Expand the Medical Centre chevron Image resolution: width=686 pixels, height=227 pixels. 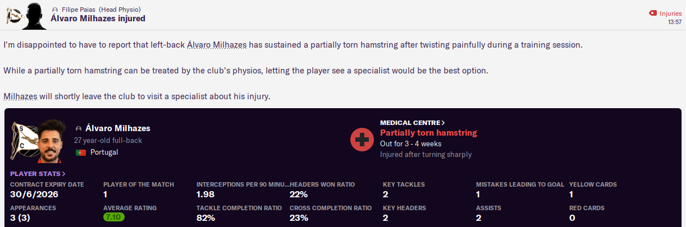tap(443, 122)
